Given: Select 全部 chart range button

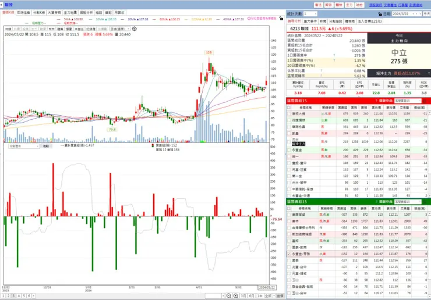Looking at the screenshot, I should click(x=268, y=295).
